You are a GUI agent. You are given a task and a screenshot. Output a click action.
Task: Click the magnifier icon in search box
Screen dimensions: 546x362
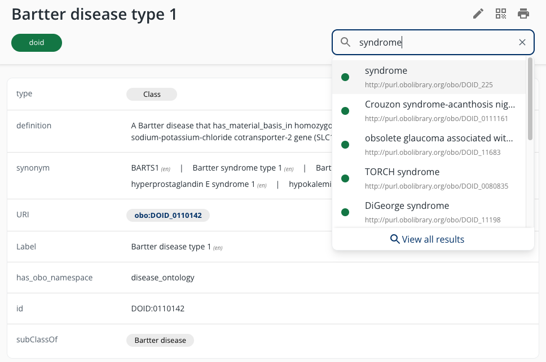pos(346,42)
